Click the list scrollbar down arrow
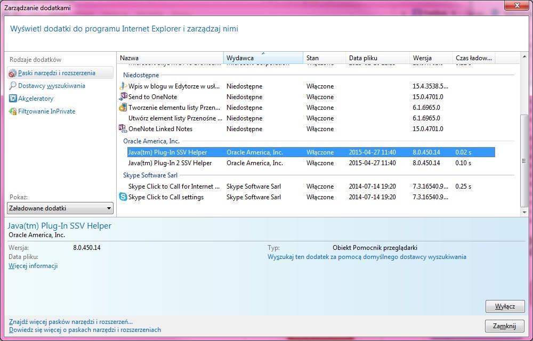Image resolution: width=533 pixels, height=341 pixels. (524, 212)
